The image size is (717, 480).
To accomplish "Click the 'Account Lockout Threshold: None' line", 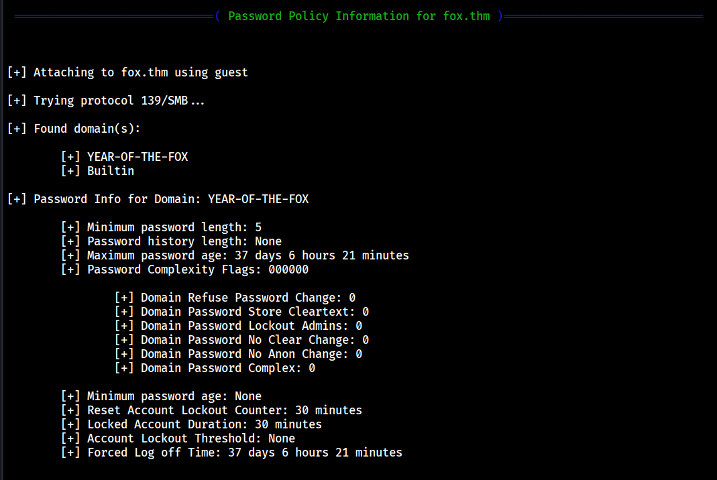I will point(178,438).
